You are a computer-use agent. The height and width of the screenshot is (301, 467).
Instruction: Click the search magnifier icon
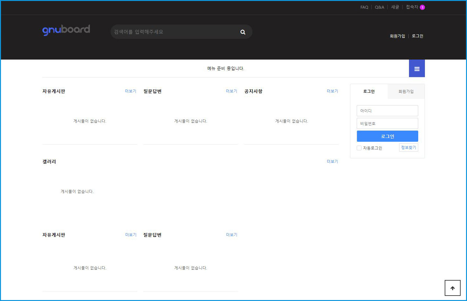coord(243,32)
